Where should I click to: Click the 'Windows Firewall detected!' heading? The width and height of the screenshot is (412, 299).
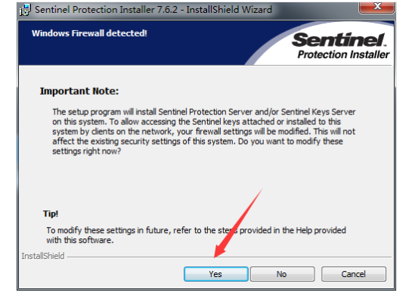[89, 33]
